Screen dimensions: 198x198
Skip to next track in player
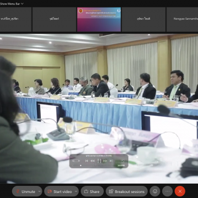pos(111,161)
